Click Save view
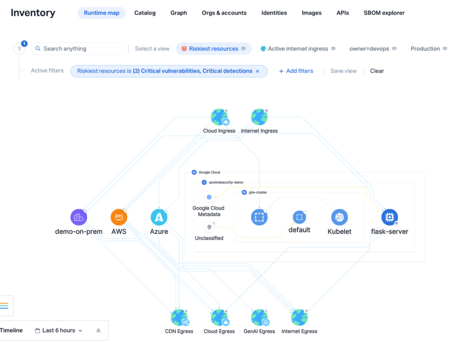The image size is (454, 343). [344, 71]
